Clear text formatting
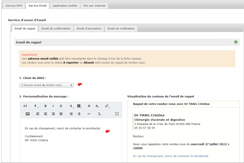The width and height of the screenshot is (244, 163). 99,114
